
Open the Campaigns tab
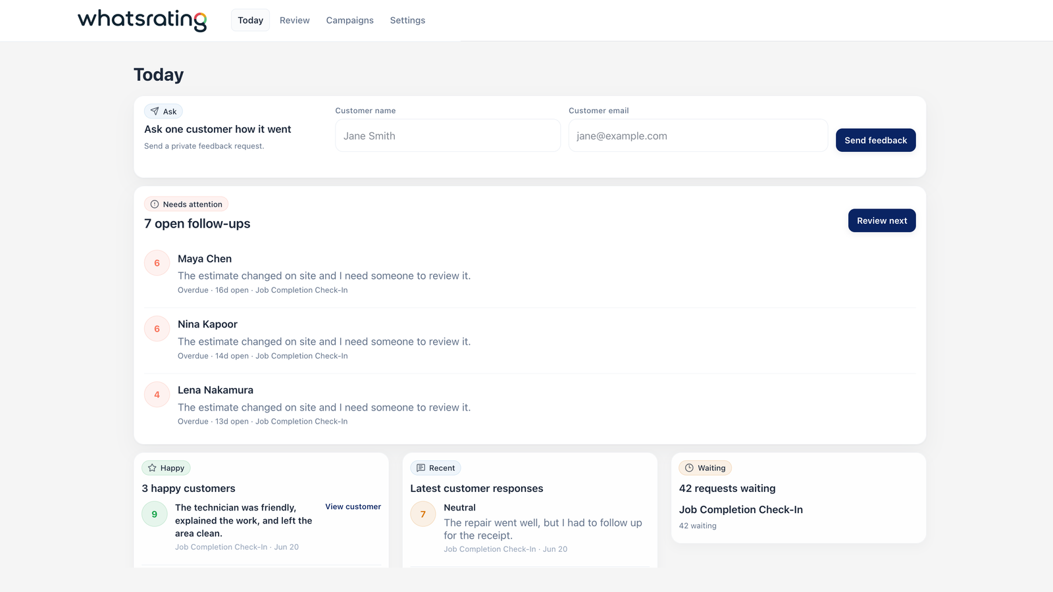click(x=349, y=20)
